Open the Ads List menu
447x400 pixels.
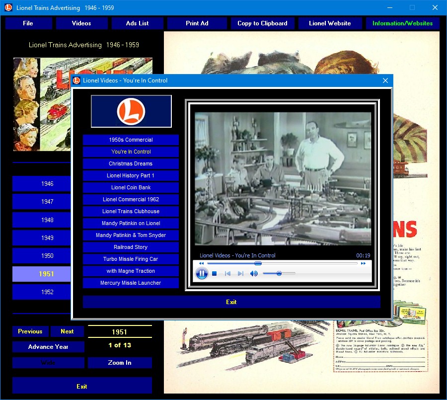point(137,23)
